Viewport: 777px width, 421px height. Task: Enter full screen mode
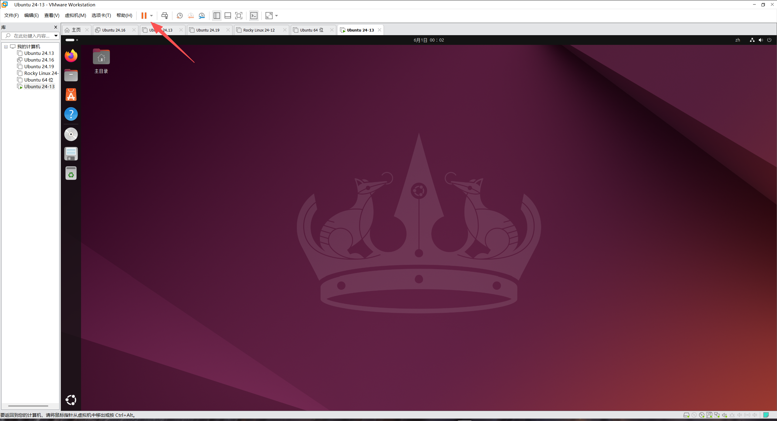pos(239,15)
